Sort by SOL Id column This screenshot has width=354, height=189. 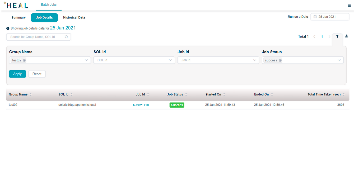(71, 94)
